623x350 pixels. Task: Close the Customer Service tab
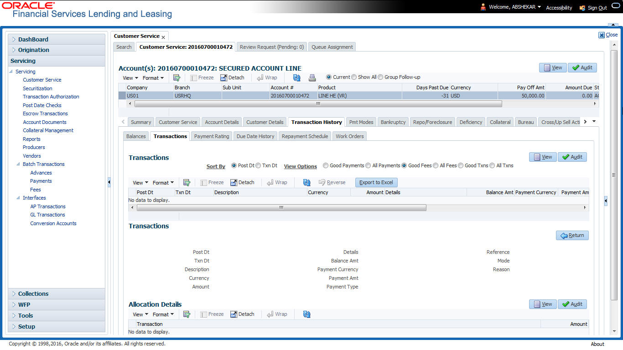point(163,37)
